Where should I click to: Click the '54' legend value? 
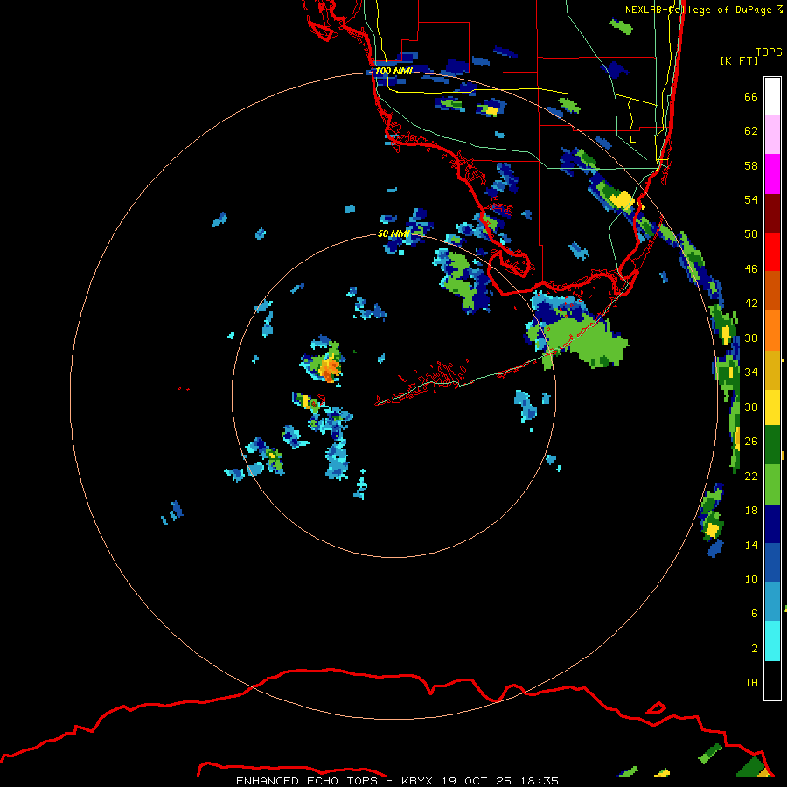pos(751,199)
